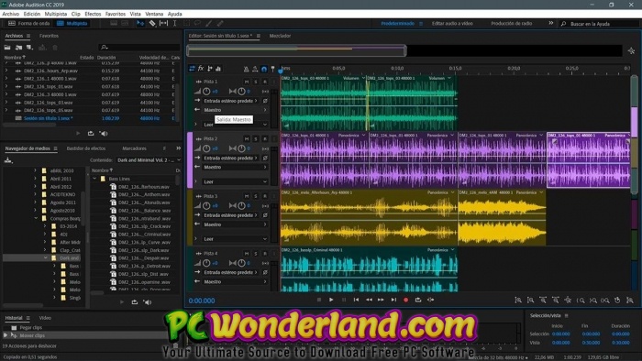Select the Time Selection tool
Image resolution: width=642 pixels, height=361 pixels.
click(175, 23)
